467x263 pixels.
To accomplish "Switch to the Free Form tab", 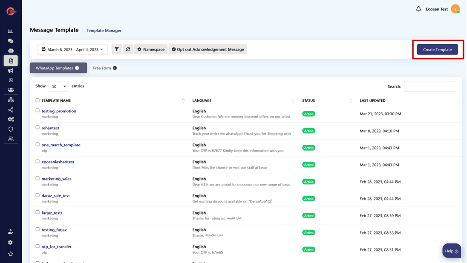I will pyautogui.click(x=105, y=68).
